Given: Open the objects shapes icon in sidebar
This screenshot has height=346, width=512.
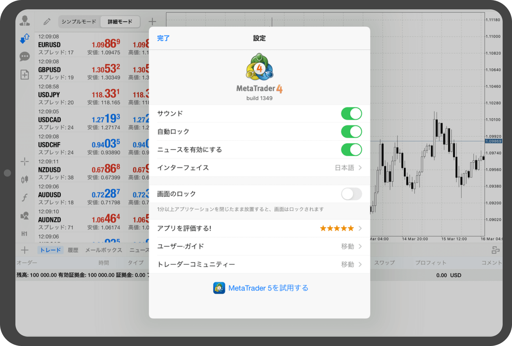Looking at the screenshot, I should (25, 216).
